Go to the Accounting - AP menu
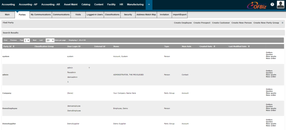This screenshot has height=130, width=286. point(28,5)
